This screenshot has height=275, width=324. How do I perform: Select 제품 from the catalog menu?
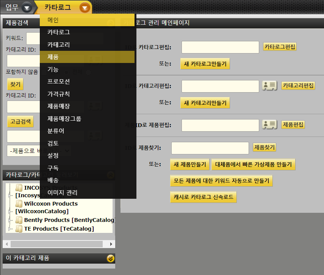tap(53, 57)
